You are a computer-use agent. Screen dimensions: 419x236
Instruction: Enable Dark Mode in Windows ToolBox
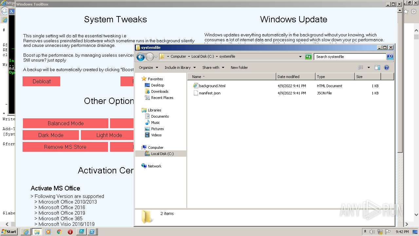pos(51,135)
